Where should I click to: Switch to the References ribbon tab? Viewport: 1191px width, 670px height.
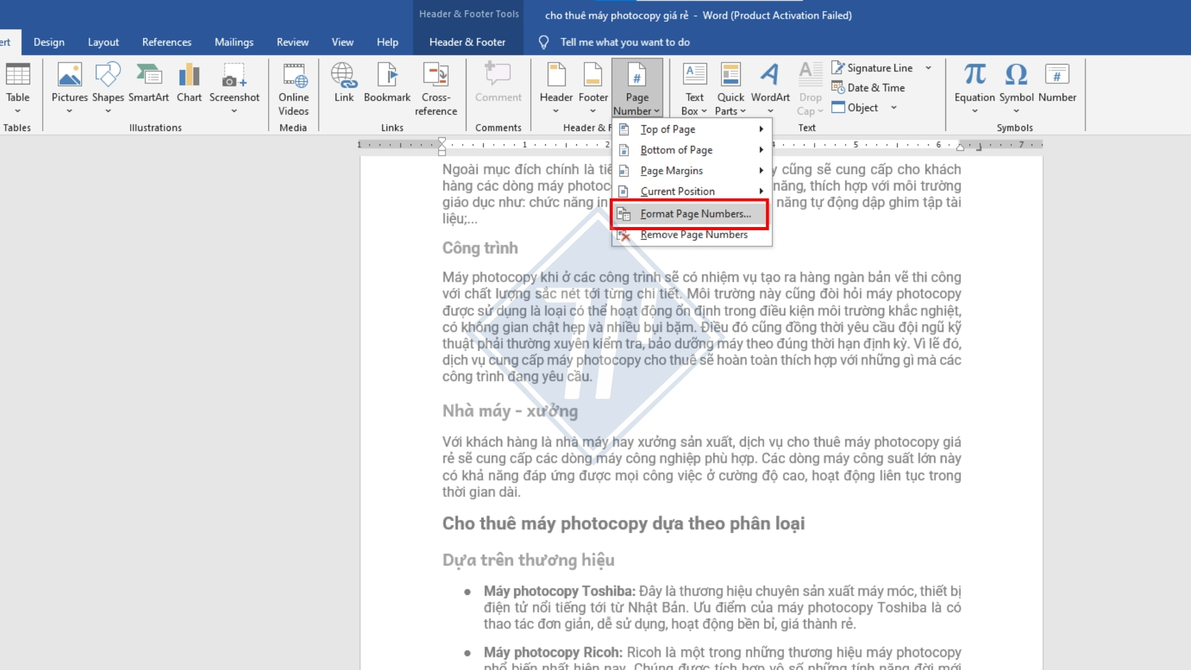point(166,42)
